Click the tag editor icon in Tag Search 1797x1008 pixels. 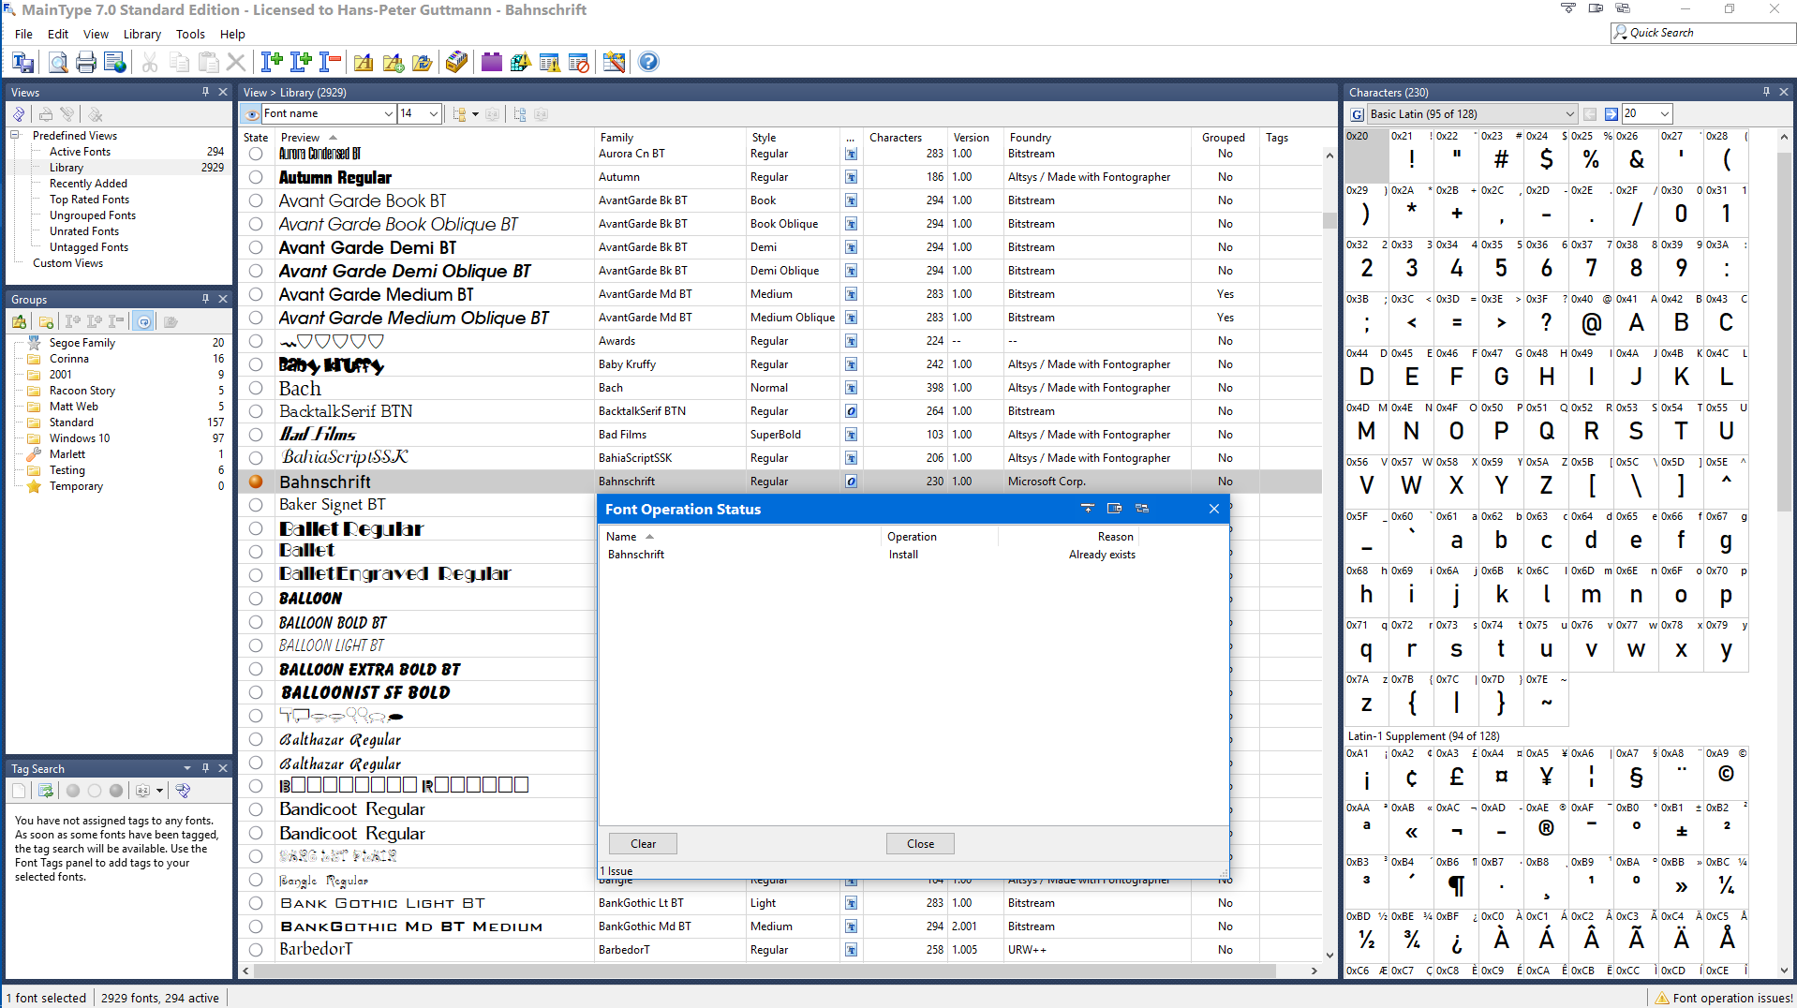(183, 791)
